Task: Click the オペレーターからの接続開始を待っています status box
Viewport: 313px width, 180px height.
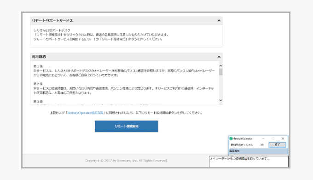Action: 249,162
